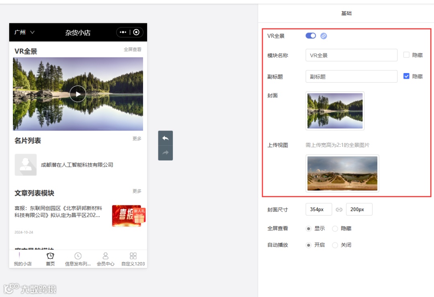Click the 模块名称 input field
Viewport: 434px width, 297px height.
point(351,55)
